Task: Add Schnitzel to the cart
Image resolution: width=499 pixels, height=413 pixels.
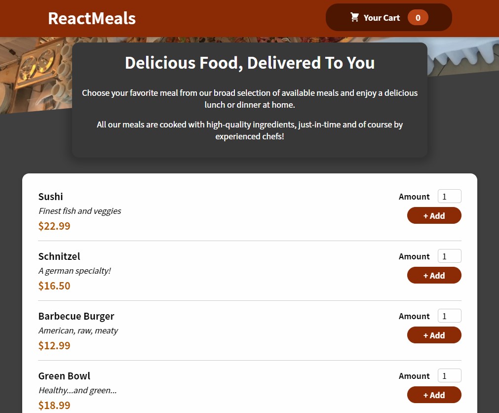Action: [x=434, y=276]
